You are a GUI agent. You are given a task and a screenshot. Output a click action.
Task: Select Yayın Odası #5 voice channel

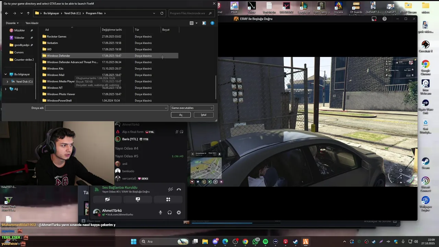pos(127,156)
